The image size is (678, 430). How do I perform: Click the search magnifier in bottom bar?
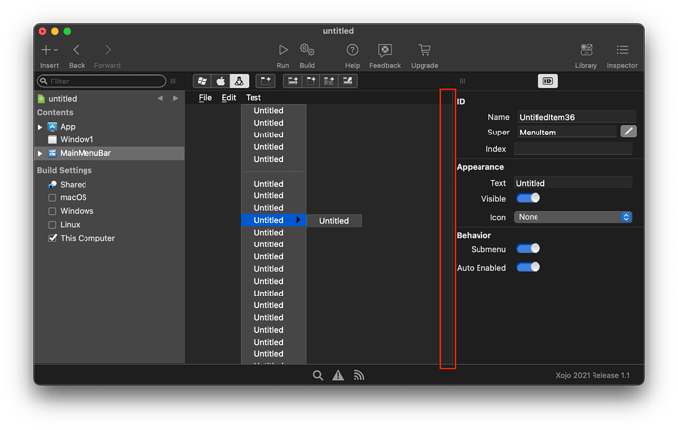point(317,376)
